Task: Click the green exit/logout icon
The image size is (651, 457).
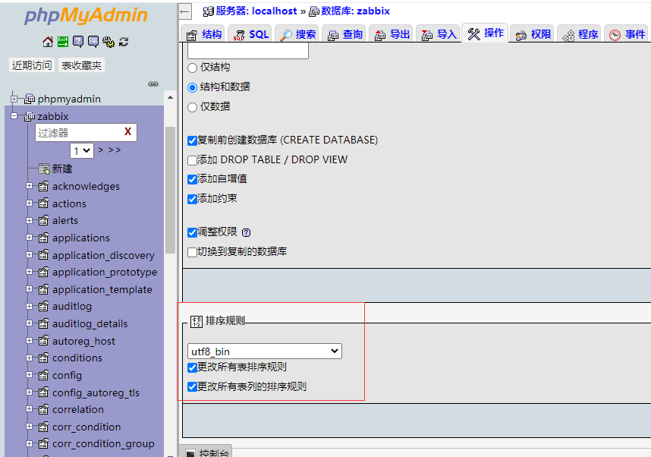Action: tap(63, 42)
